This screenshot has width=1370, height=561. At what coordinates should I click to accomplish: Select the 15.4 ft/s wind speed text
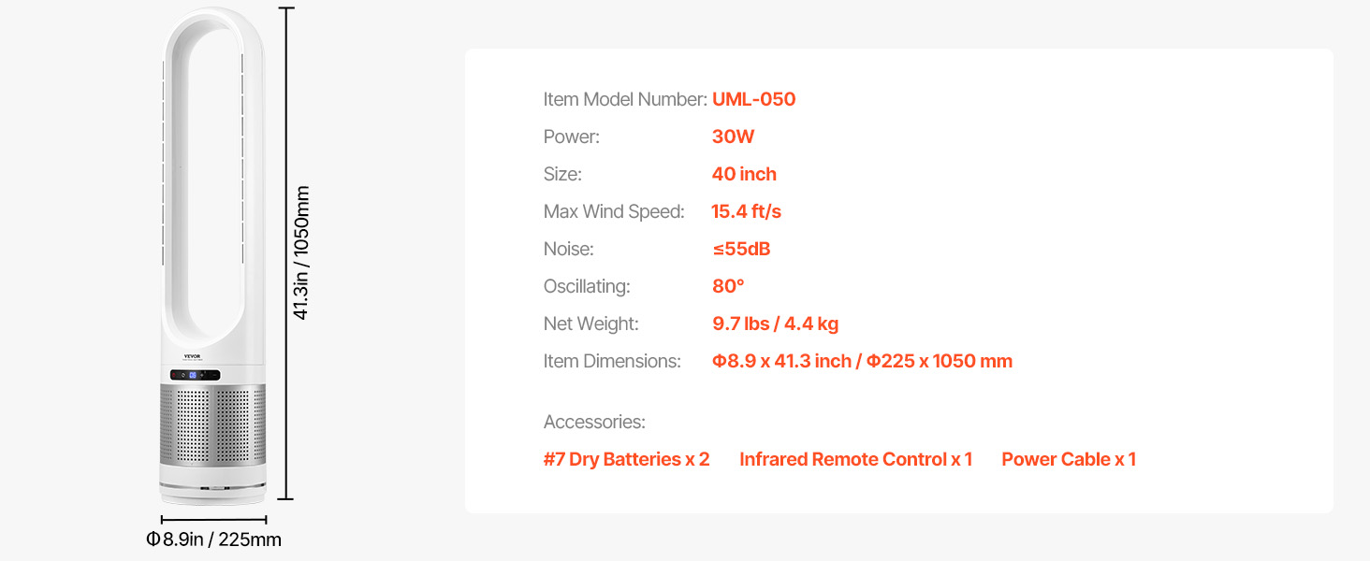tap(746, 211)
